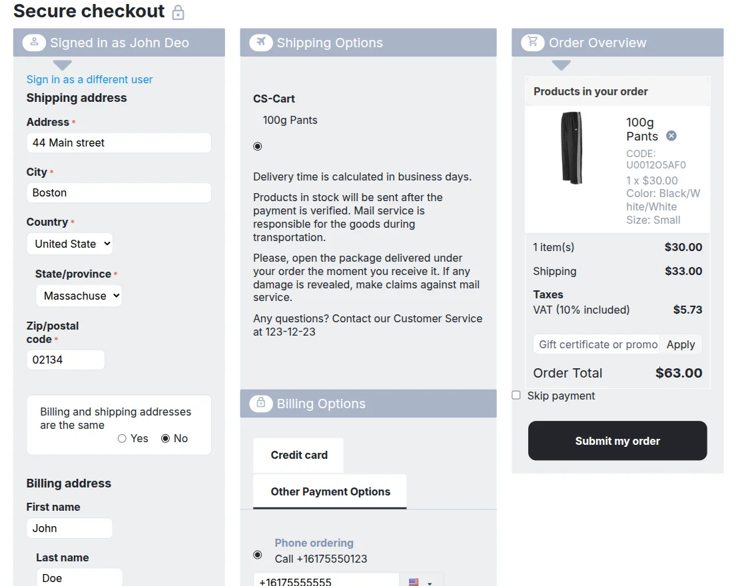Apply the gift certificate or promo code
Screen dimensions: 746x586
681,344
